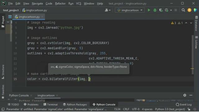
Task: Click the yellow warning stripe marker
Action: coord(192,68)
